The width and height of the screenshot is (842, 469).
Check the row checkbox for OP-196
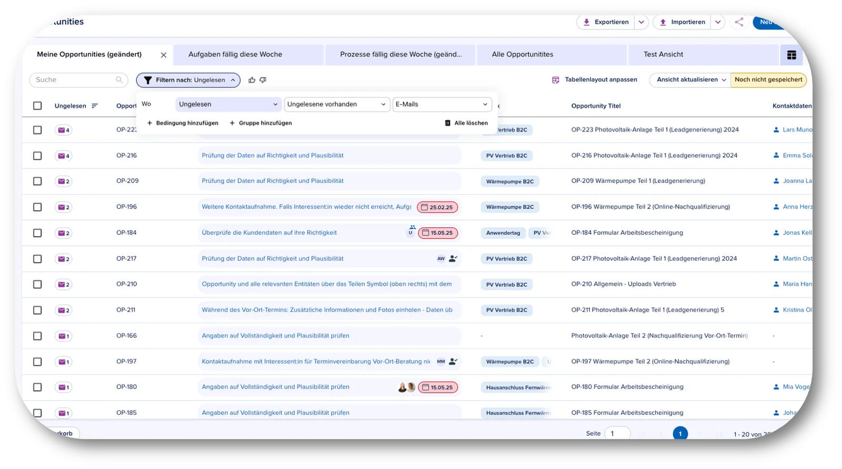coord(37,207)
